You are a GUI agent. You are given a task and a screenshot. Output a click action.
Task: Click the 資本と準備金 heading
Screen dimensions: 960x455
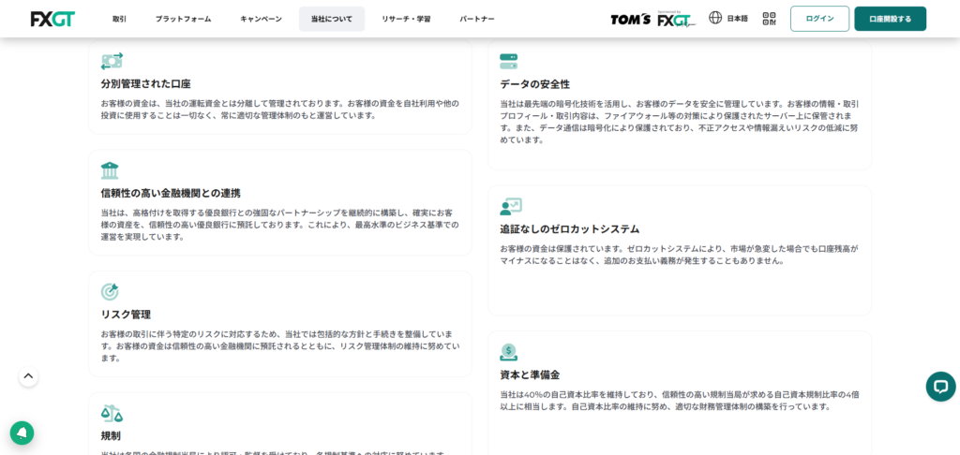pos(530,374)
